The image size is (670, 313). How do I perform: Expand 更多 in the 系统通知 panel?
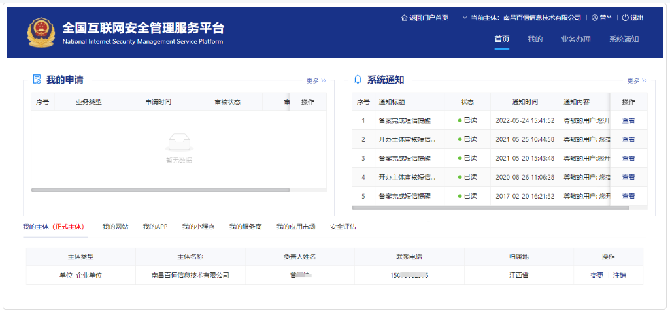[637, 81]
